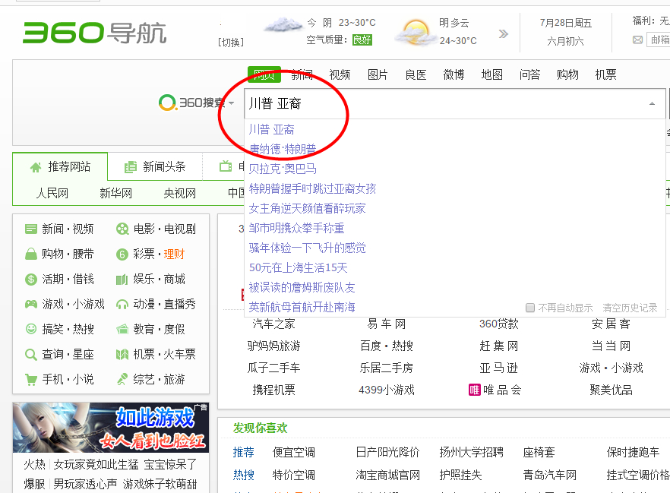The image size is (670, 493).
Task: Select the 新闻 search tab
Action: point(302,74)
